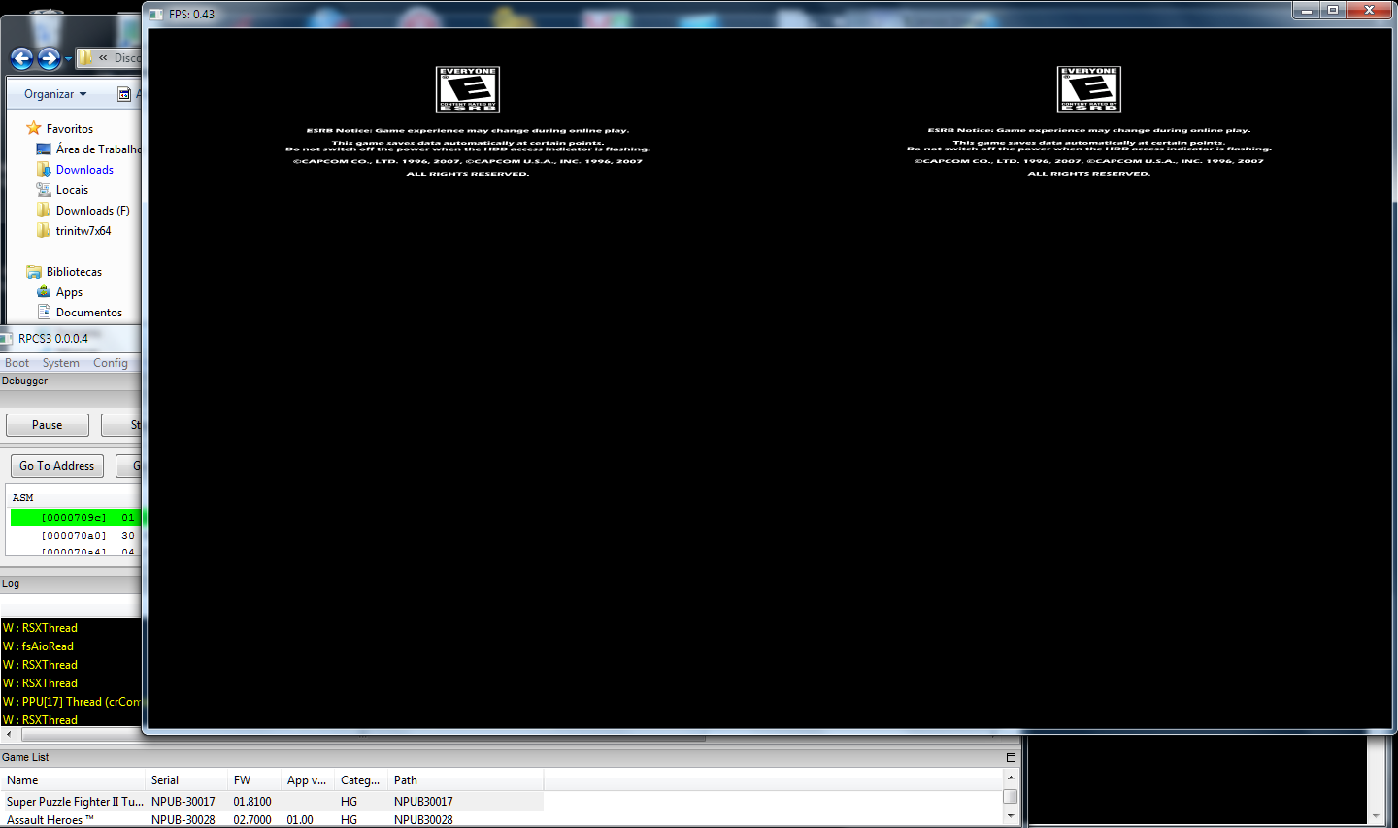Open the recent locations dropdown arrow
The width and height of the screenshot is (1398, 828).
point(68,59)
